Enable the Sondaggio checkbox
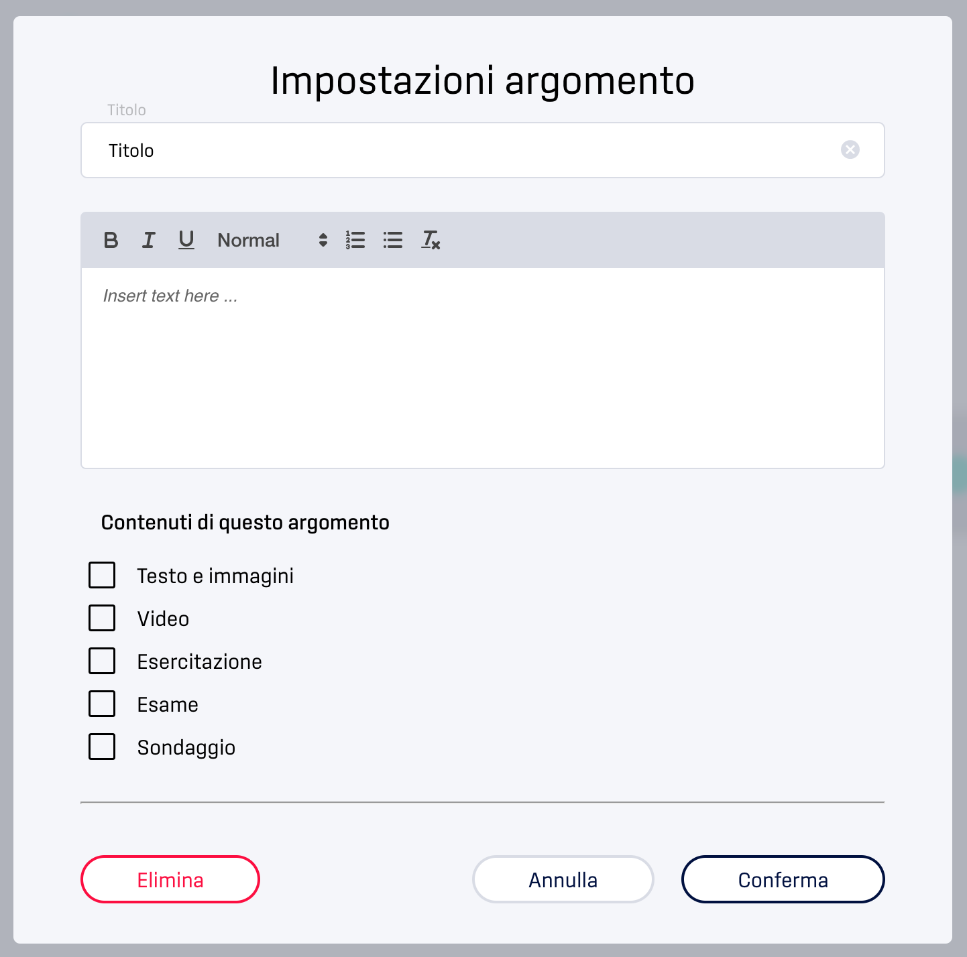The height and width of the screenshot is (957, 967). 102,747
